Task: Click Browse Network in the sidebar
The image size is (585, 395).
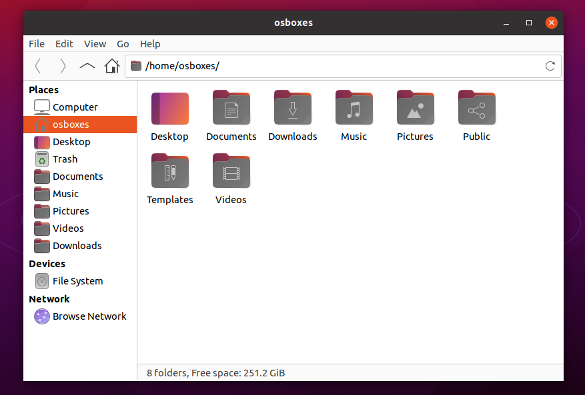Action: pos(89,316)
